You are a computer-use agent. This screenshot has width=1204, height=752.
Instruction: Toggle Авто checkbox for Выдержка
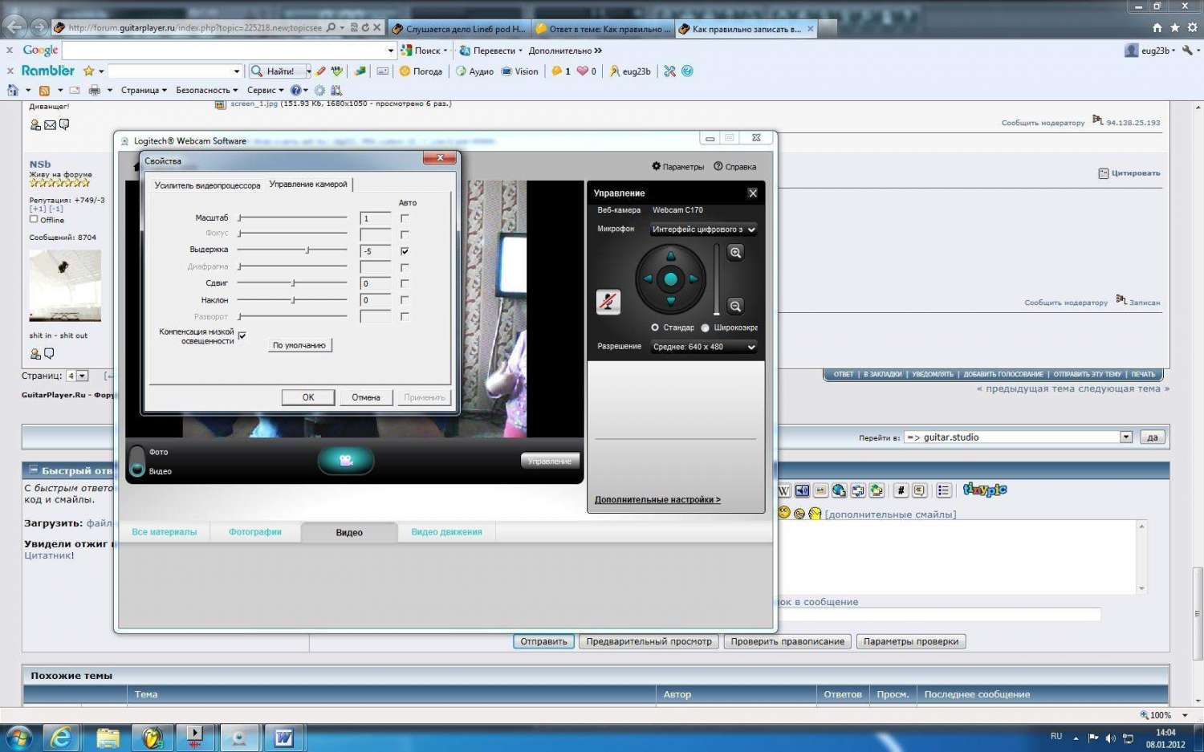405,251
